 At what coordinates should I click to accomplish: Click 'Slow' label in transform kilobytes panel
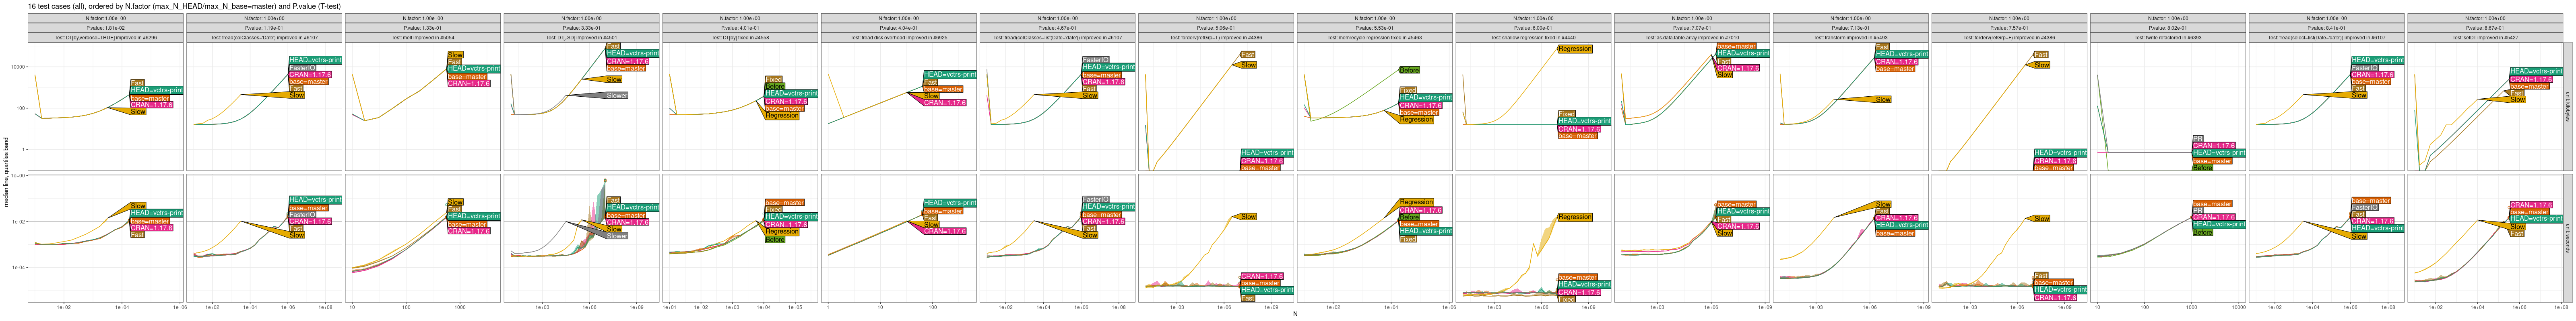pos(1883,100)
